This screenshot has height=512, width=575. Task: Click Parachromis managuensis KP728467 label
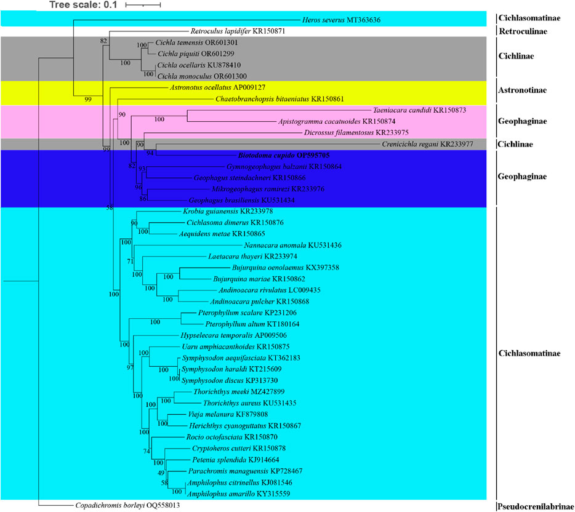click(245, 471)
